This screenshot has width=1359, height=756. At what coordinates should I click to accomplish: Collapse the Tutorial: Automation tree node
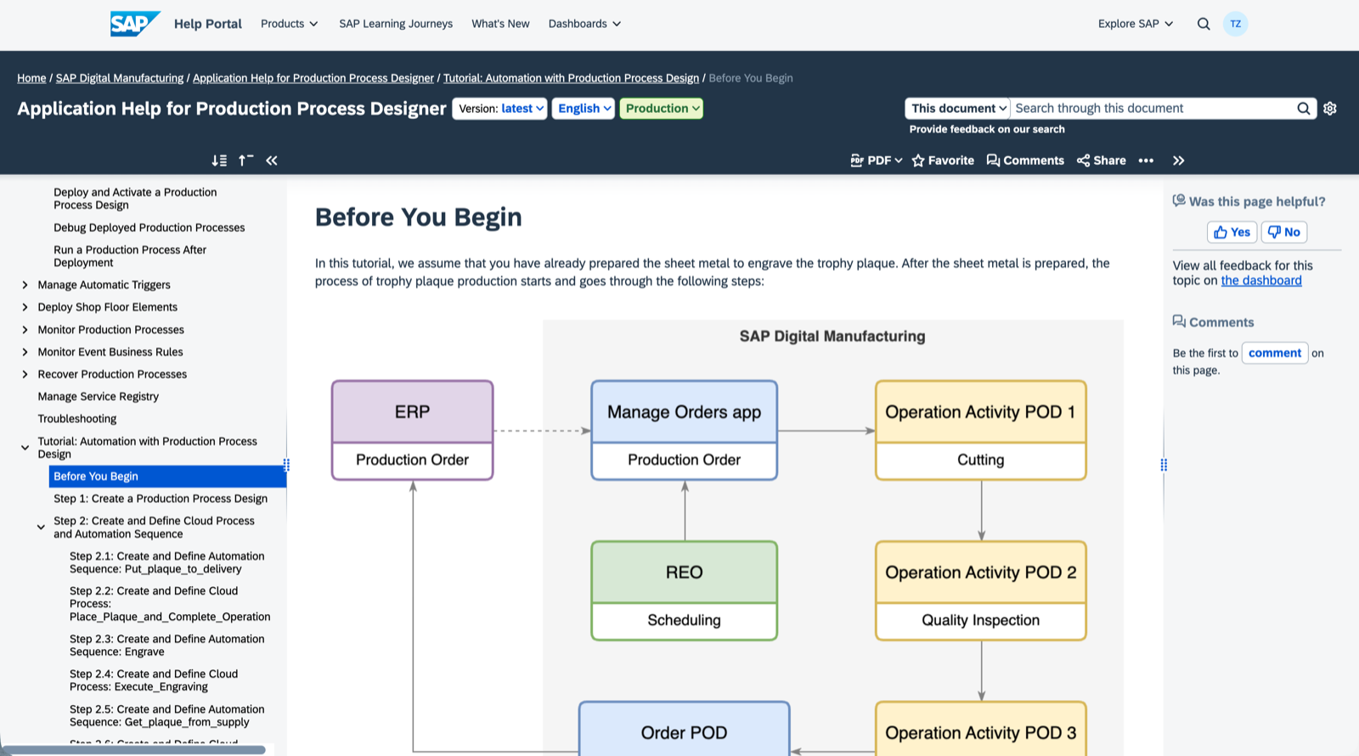click(x=25, y=448)
